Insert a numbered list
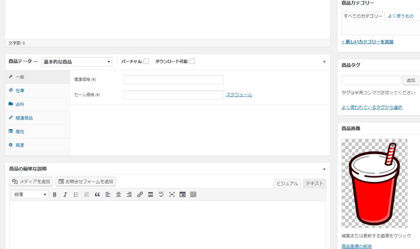 [87, 194]
